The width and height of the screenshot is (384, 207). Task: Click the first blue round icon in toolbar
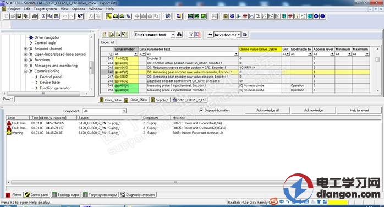coord(316,16)
